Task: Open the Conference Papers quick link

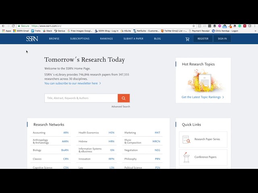Action: click(x=203, y=157)
